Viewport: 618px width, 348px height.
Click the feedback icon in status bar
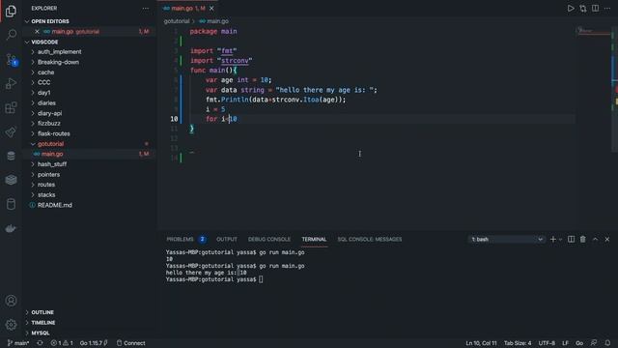click(594, 343)
